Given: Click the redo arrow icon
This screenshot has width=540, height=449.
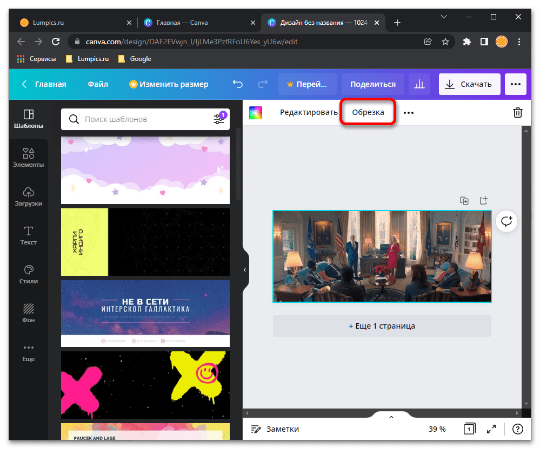Looking at the screenshot, I should click(x=263, y=84).
